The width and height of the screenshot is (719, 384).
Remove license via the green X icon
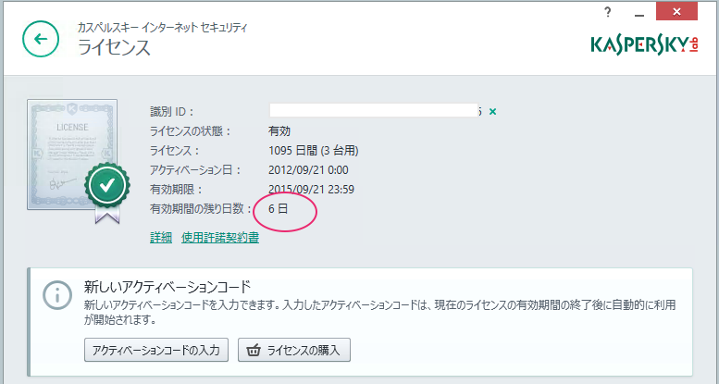click(x=492, y=111)
